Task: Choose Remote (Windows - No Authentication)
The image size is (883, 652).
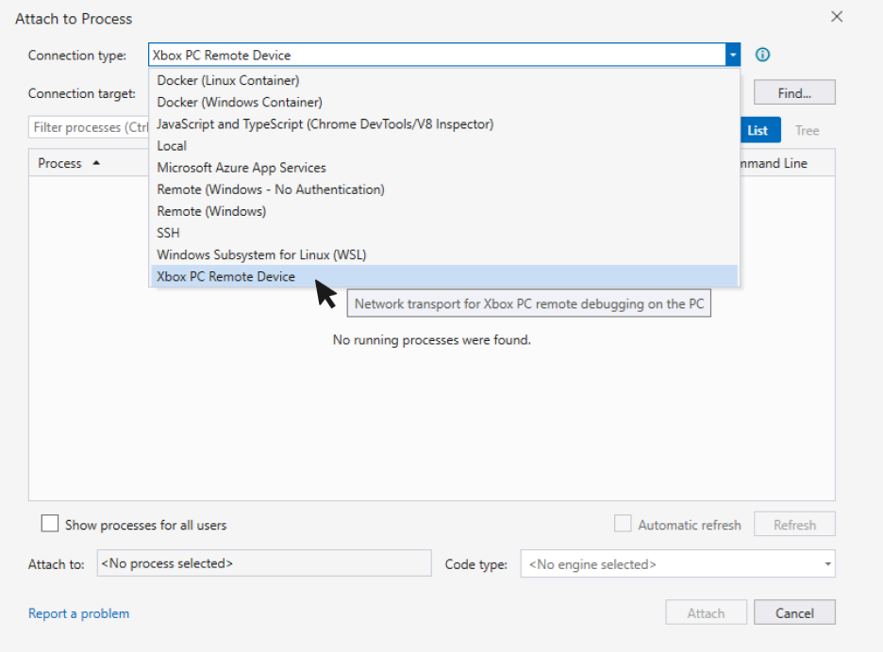Action: pos(271,189)
